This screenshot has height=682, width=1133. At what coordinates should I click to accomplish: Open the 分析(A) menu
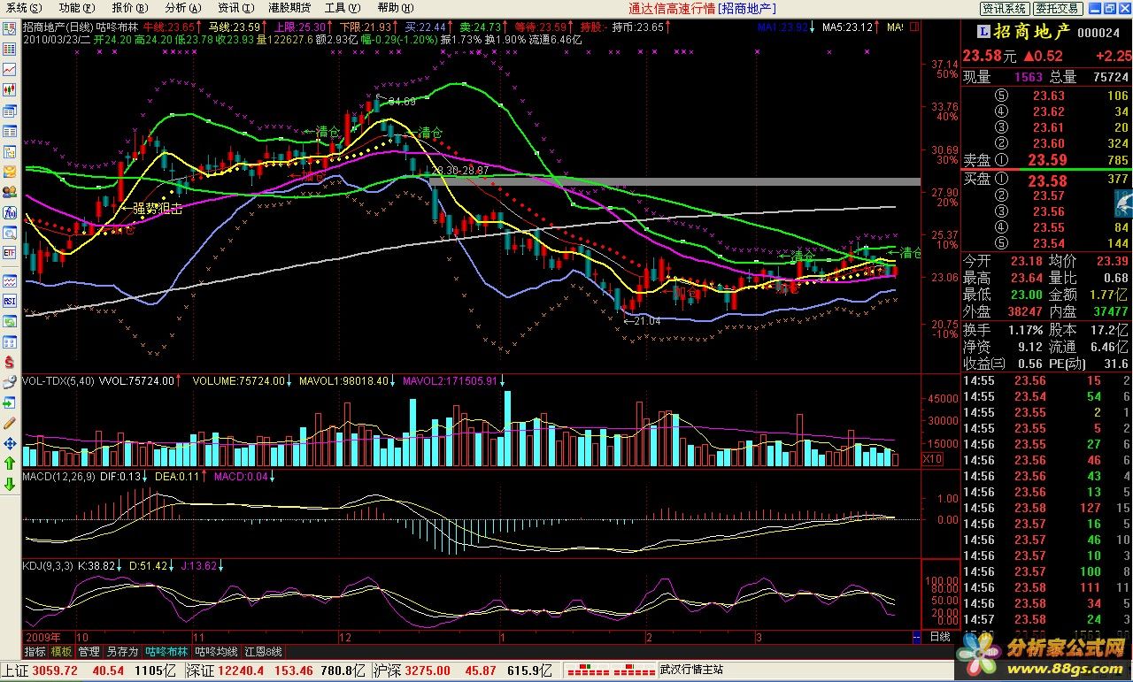(x=181, y=7)
